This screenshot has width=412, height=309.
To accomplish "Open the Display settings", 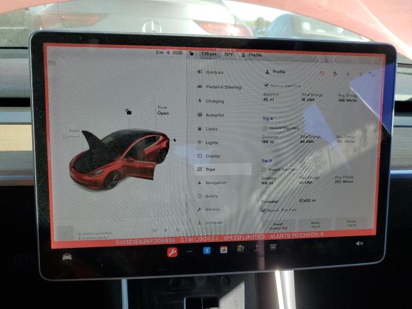I will point(209,156).
